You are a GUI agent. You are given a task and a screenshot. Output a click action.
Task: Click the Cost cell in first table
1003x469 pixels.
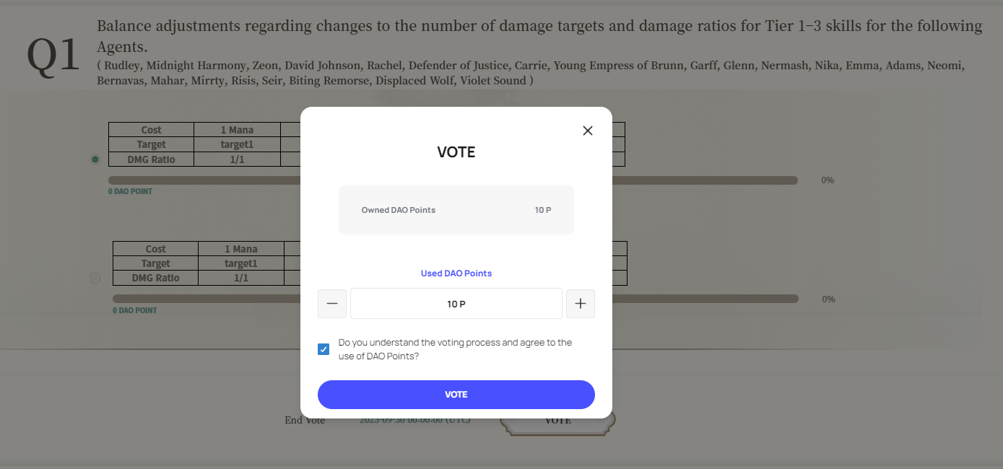pos(152,130)
